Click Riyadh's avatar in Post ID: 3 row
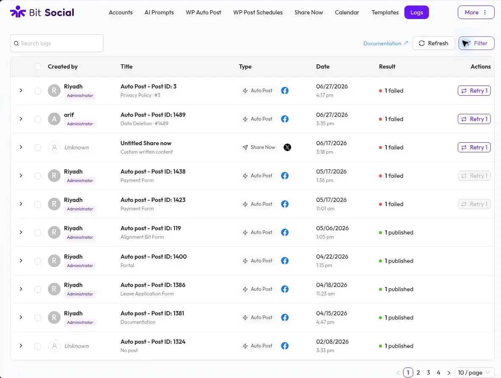 tap(54, 91)
